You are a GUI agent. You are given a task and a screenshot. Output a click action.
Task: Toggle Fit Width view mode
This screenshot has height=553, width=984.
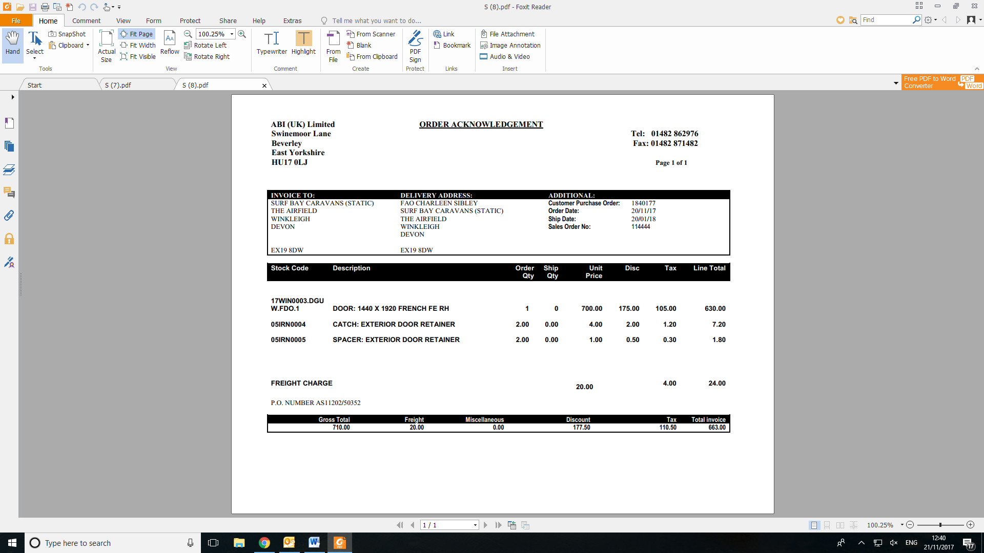tap(137, 45)
